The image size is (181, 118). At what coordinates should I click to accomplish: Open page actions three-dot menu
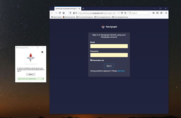pyautogui.click(x=119, y=13)
